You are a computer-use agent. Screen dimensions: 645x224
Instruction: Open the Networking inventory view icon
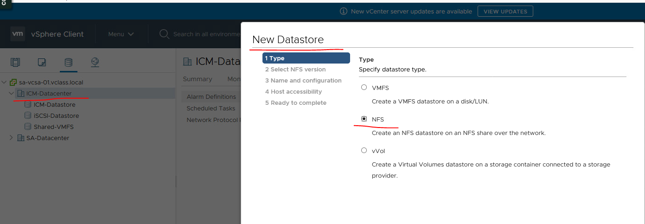(x=95, y=62)
